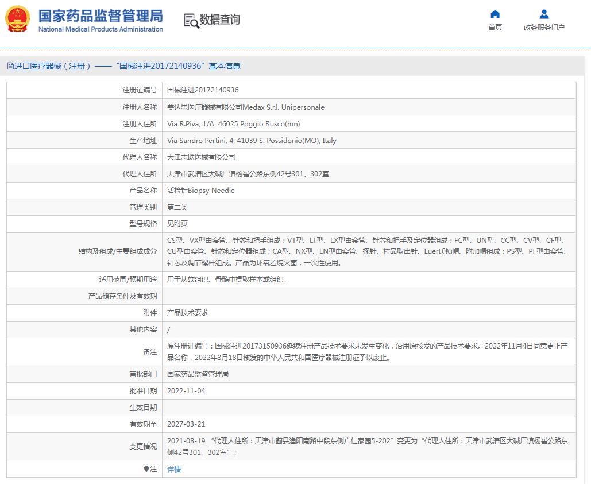Image resolution: width=591 pixels, height=484 pixels.
Task: Go to 首页 home icon
Action: [x=495, y=14]
